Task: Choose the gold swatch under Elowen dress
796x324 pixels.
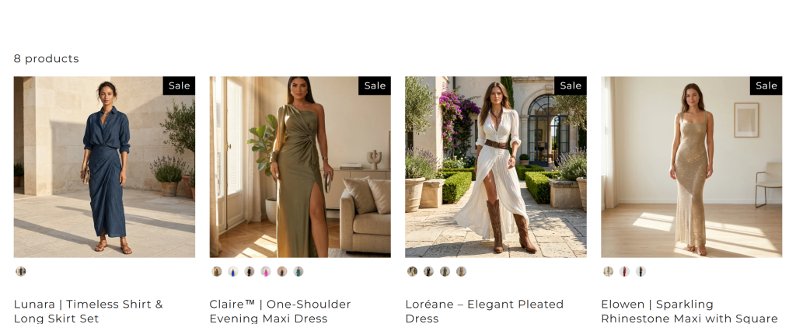Action: [x=608, y=272]
